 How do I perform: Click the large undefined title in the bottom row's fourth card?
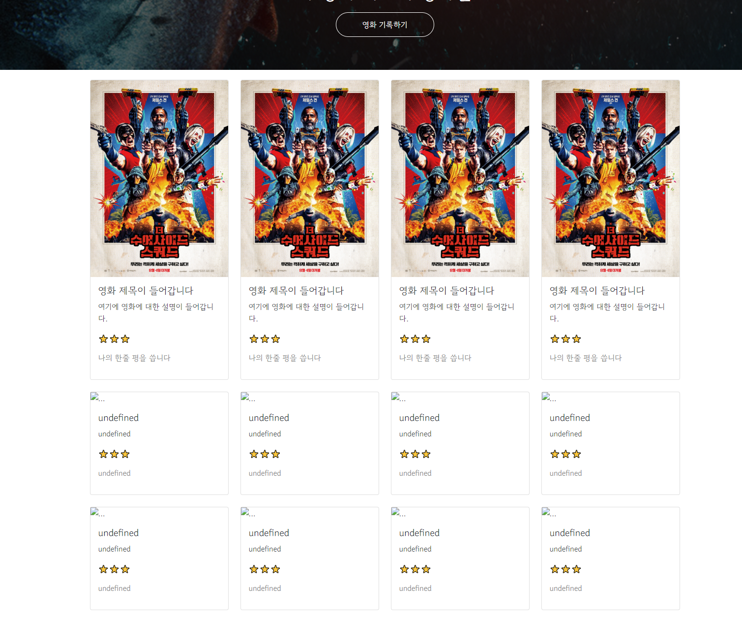570,533
